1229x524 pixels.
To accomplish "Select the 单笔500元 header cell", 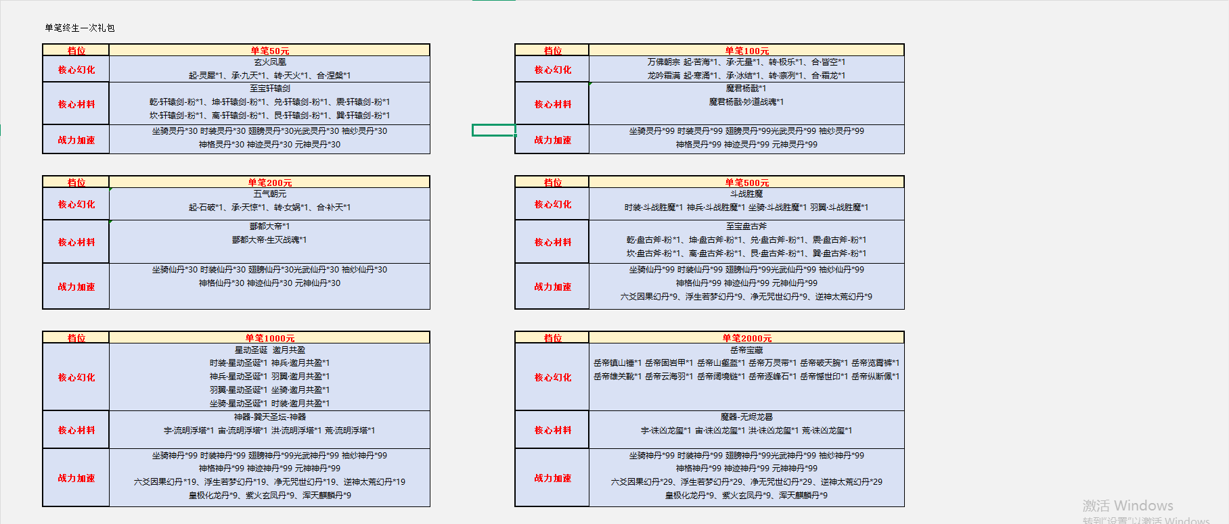I will pyautogui.click(x=746, y=183).
